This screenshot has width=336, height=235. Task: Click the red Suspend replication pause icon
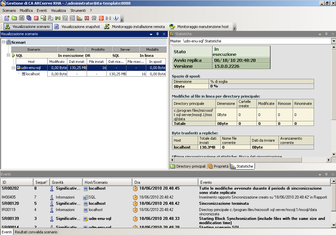(87, 18)
